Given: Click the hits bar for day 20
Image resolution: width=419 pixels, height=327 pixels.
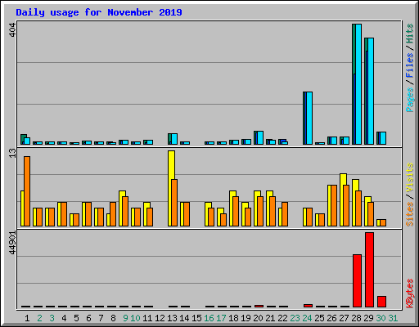Looking at the screenshot, I should [x=255, y=137].
